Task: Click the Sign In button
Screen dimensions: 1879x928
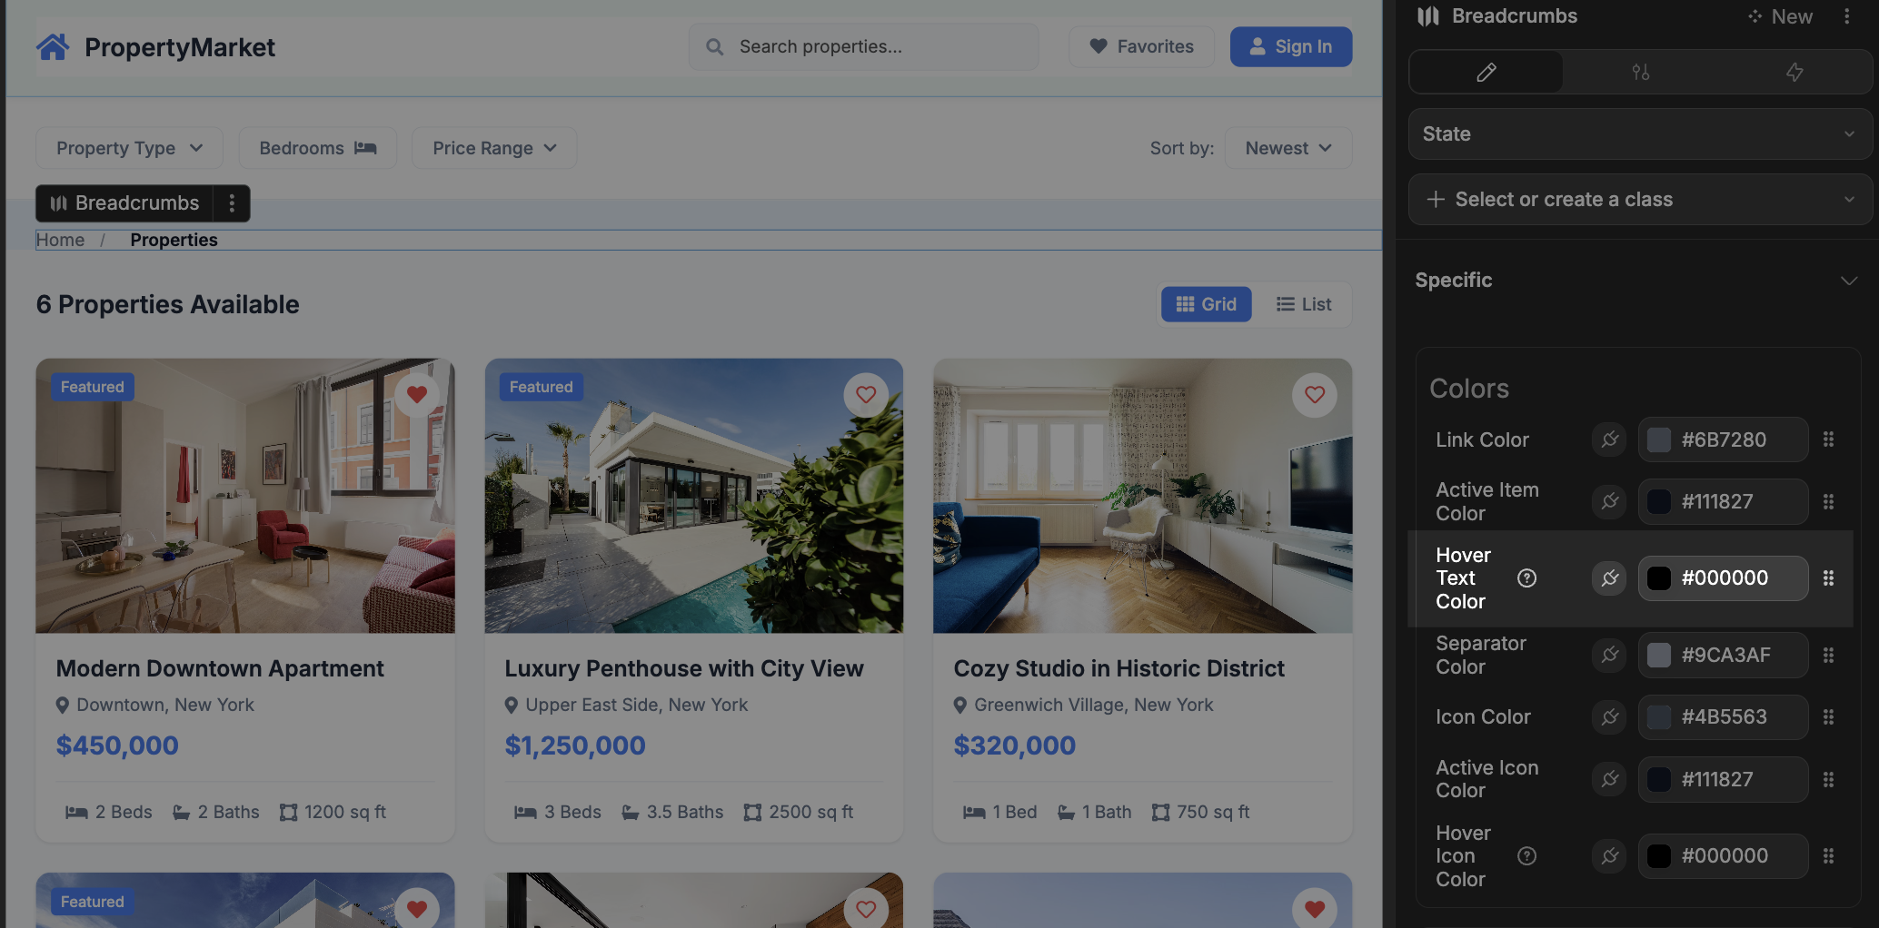Action: click(1290, 46)
